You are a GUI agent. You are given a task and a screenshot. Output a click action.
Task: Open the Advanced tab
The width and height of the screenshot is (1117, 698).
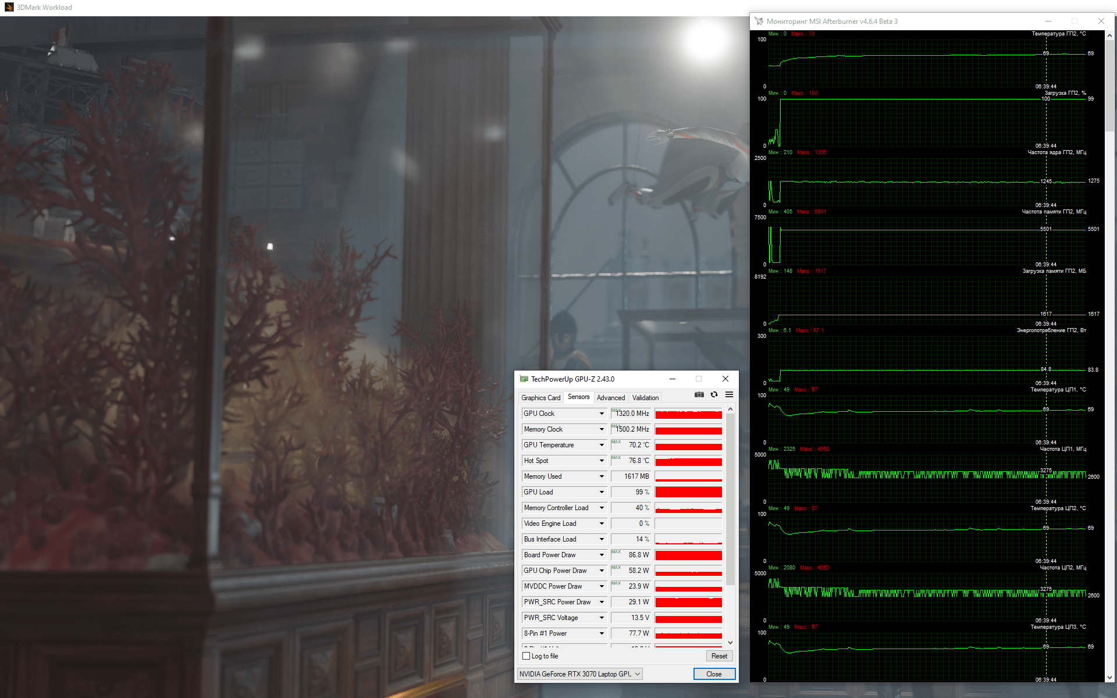coord(610,398)
